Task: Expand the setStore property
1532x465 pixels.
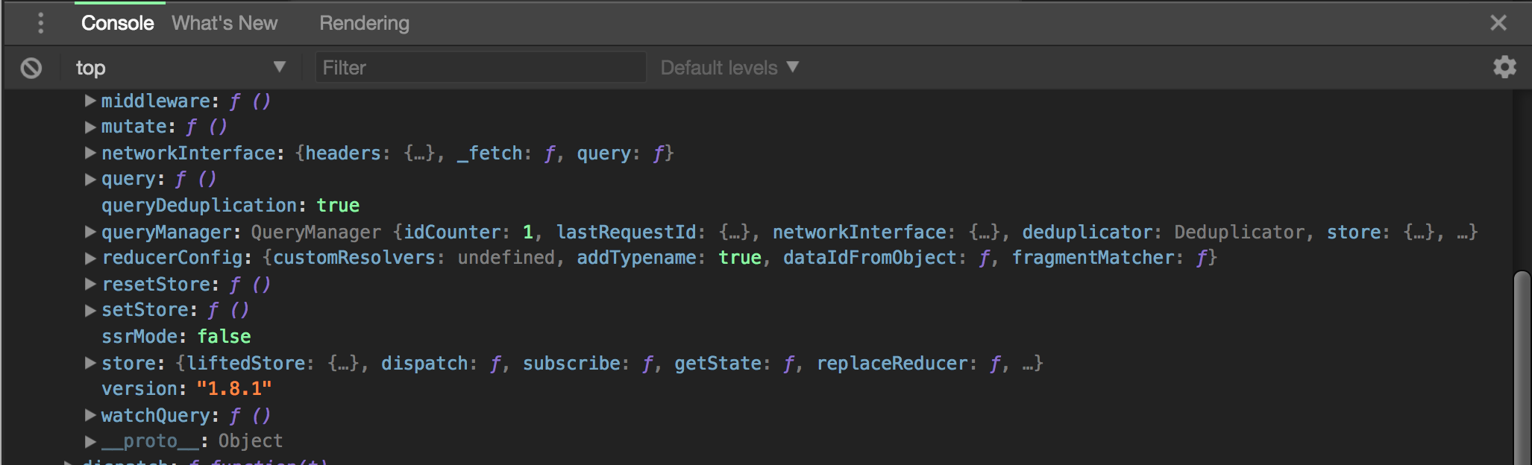Action: point(90,310)
